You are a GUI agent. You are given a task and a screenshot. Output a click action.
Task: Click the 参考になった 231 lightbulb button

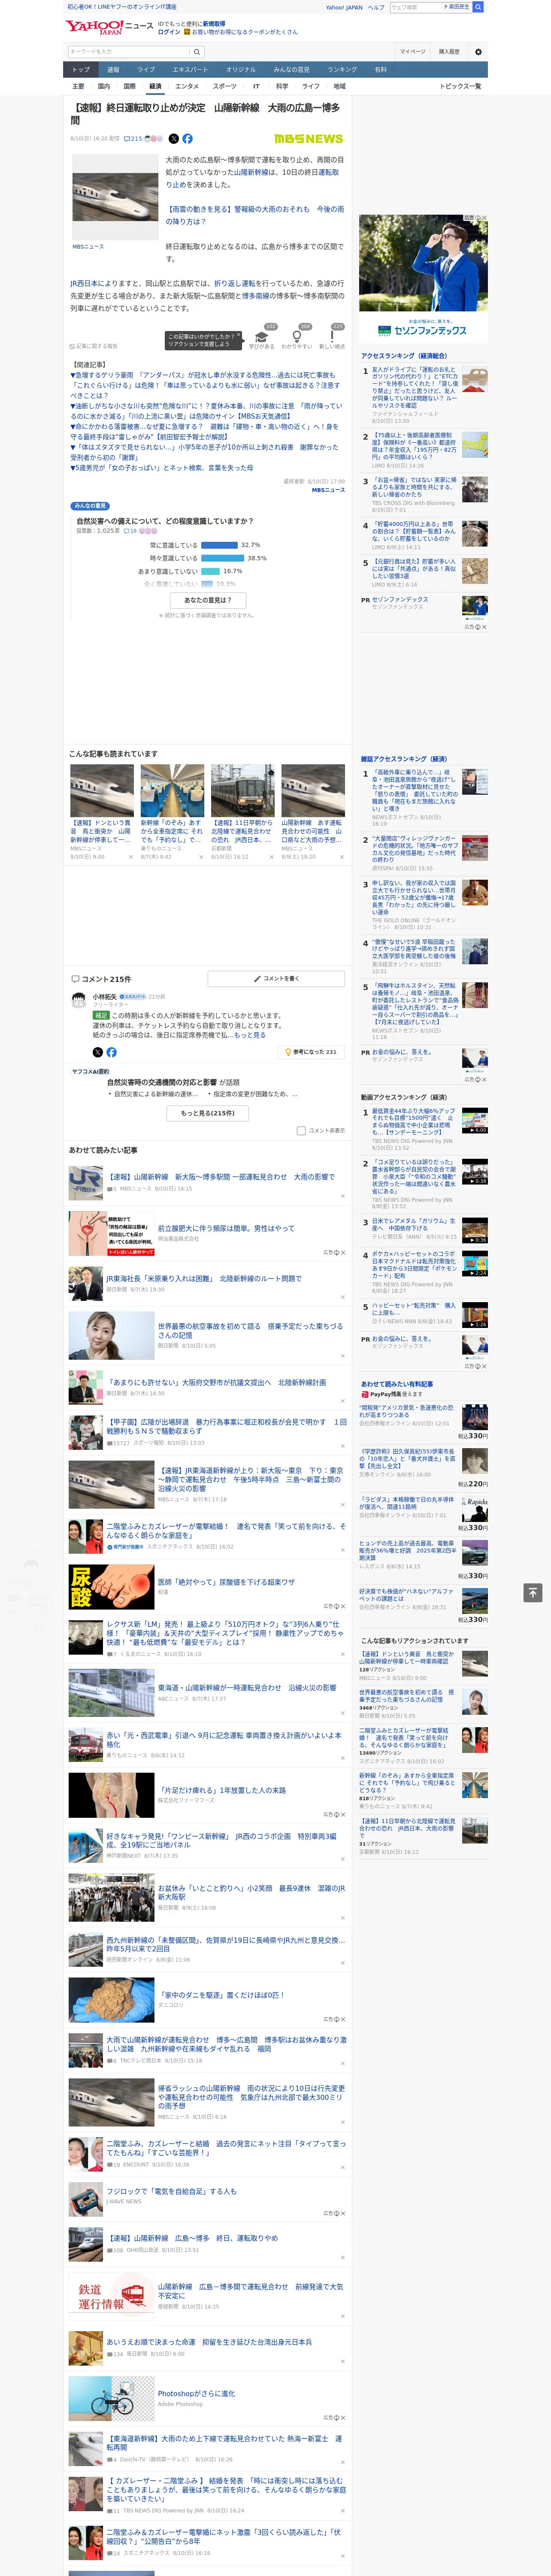click(x=311, y=1052)
